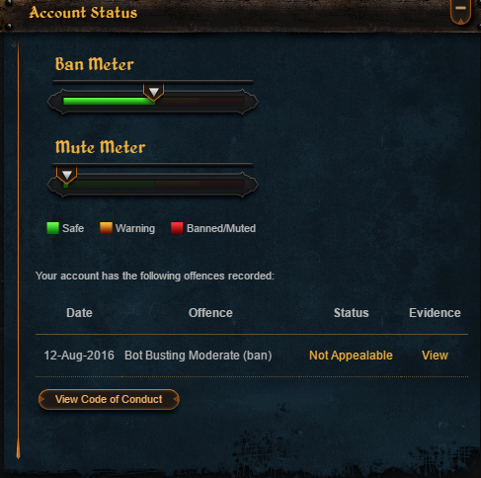Viewport: 481px width, 478px height.
Task: Select the Date column header
Action: tap(79, 313)
